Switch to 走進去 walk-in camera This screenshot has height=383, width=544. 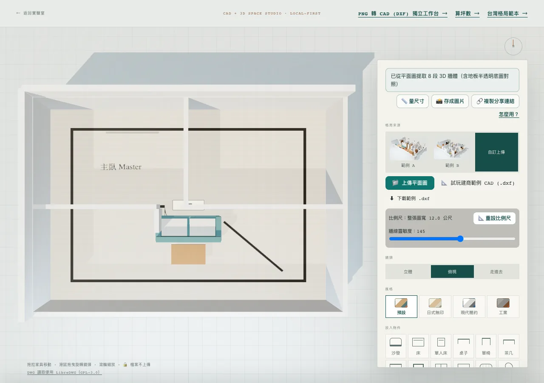coord(496,272)
